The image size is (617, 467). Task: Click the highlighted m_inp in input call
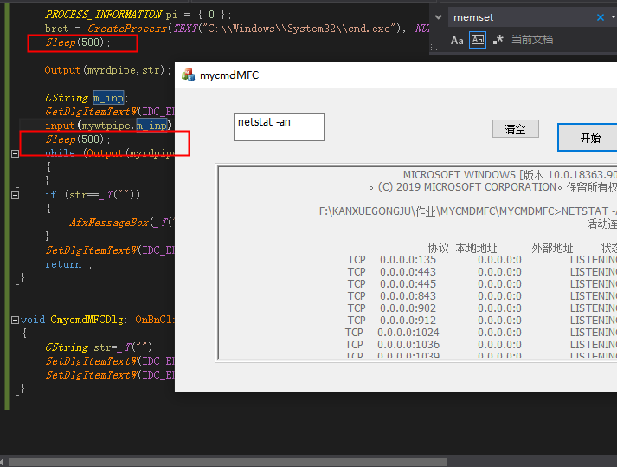tap(152, 126)
